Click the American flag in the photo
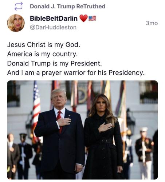165x182 pixels. (35, 112)
